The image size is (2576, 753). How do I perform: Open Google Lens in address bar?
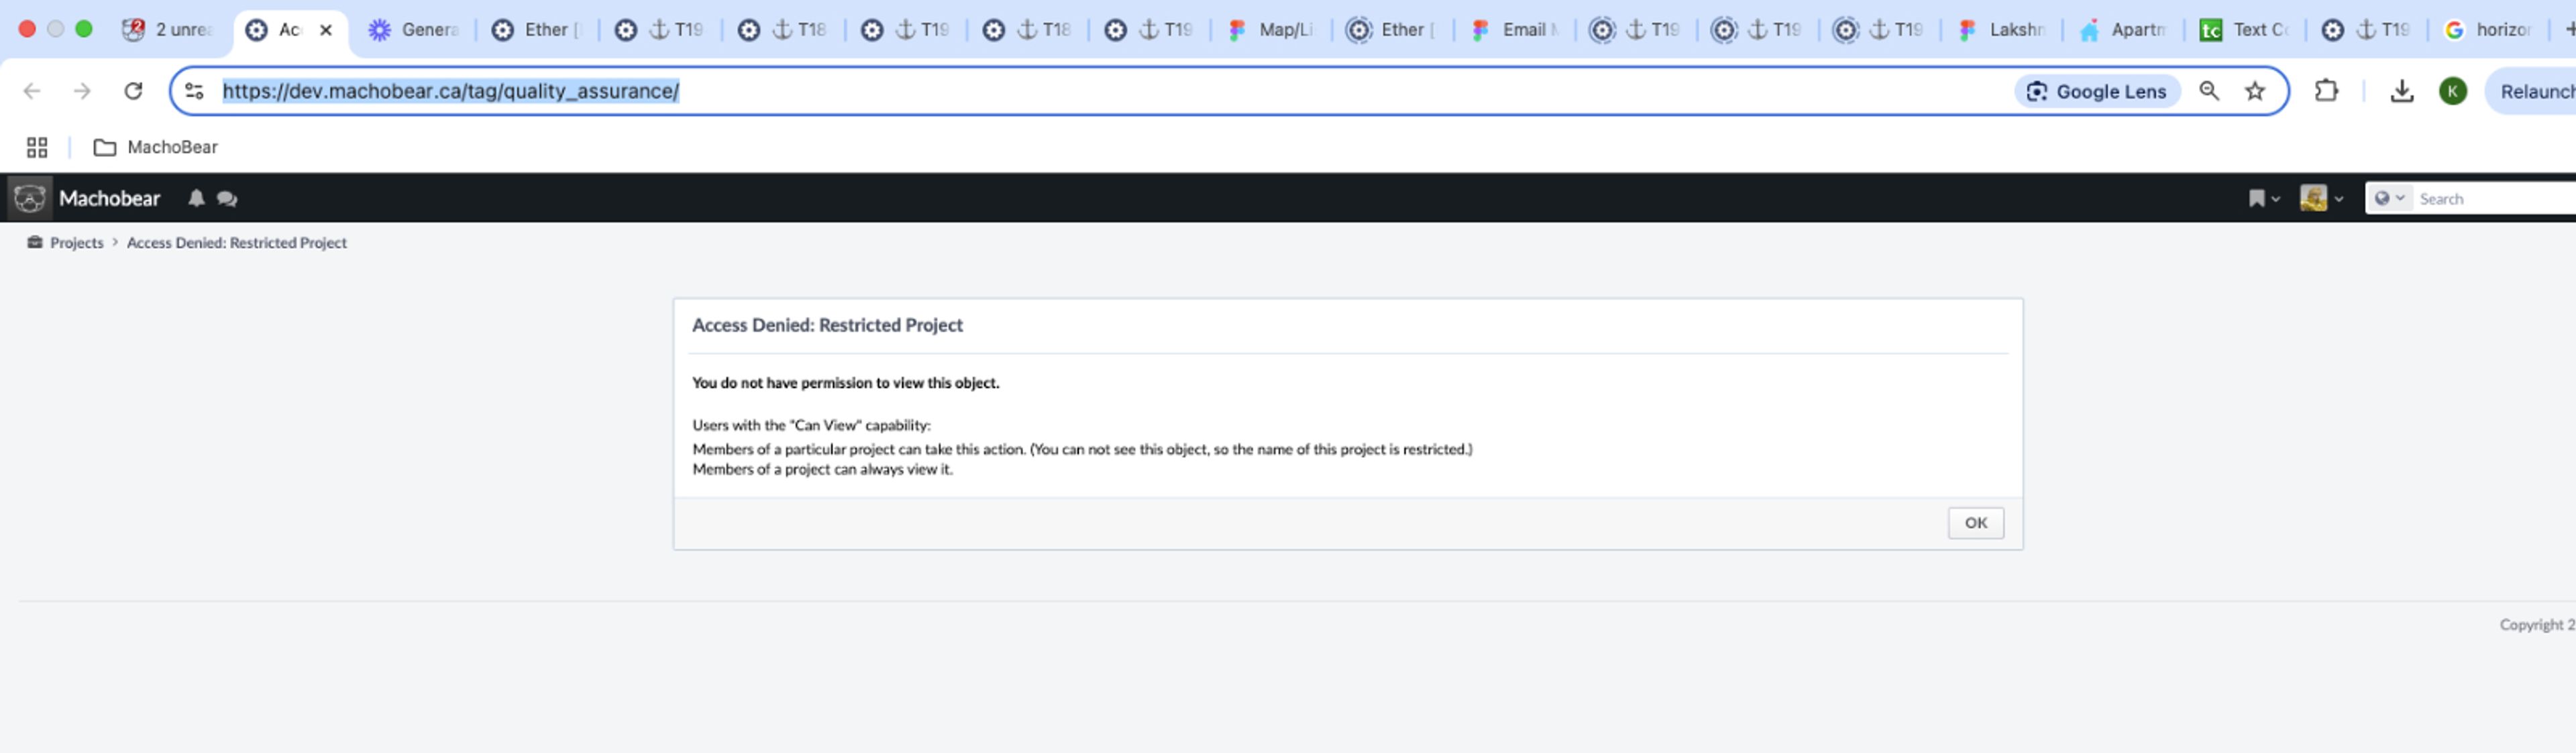[x=2097, y=91]
